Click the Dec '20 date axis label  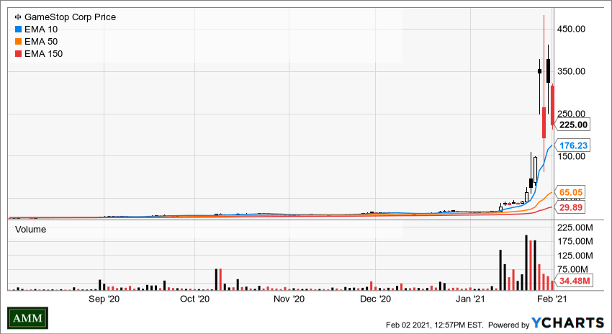point(375,299)
